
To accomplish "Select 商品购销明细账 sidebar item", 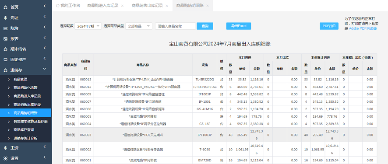I will (x=26, y=113).
